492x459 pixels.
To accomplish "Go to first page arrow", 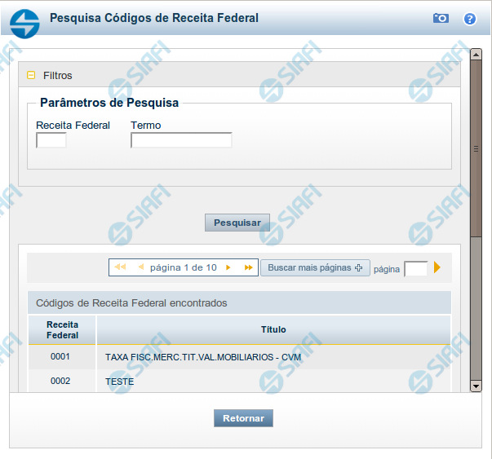I will (120, 267).
